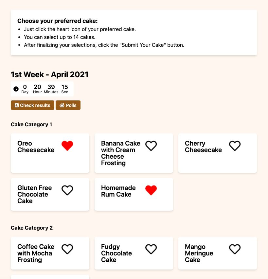Like the Fudgy Chocolate Cake

[151, 249]
